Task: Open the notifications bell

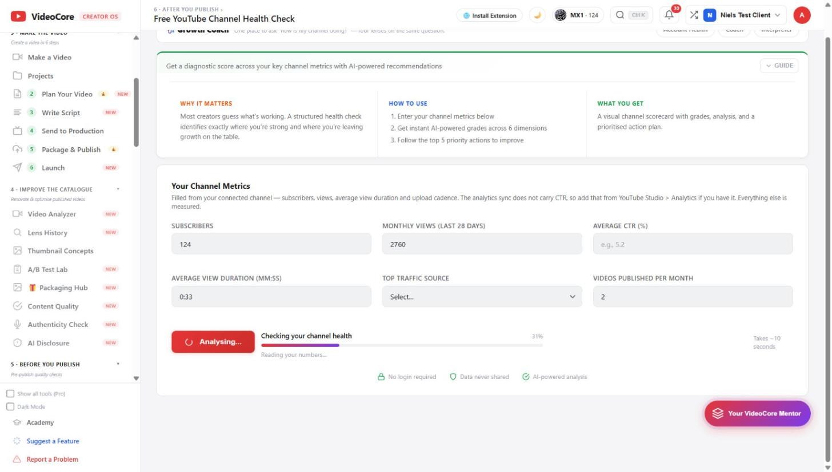Action: click(x=669, y=15)
